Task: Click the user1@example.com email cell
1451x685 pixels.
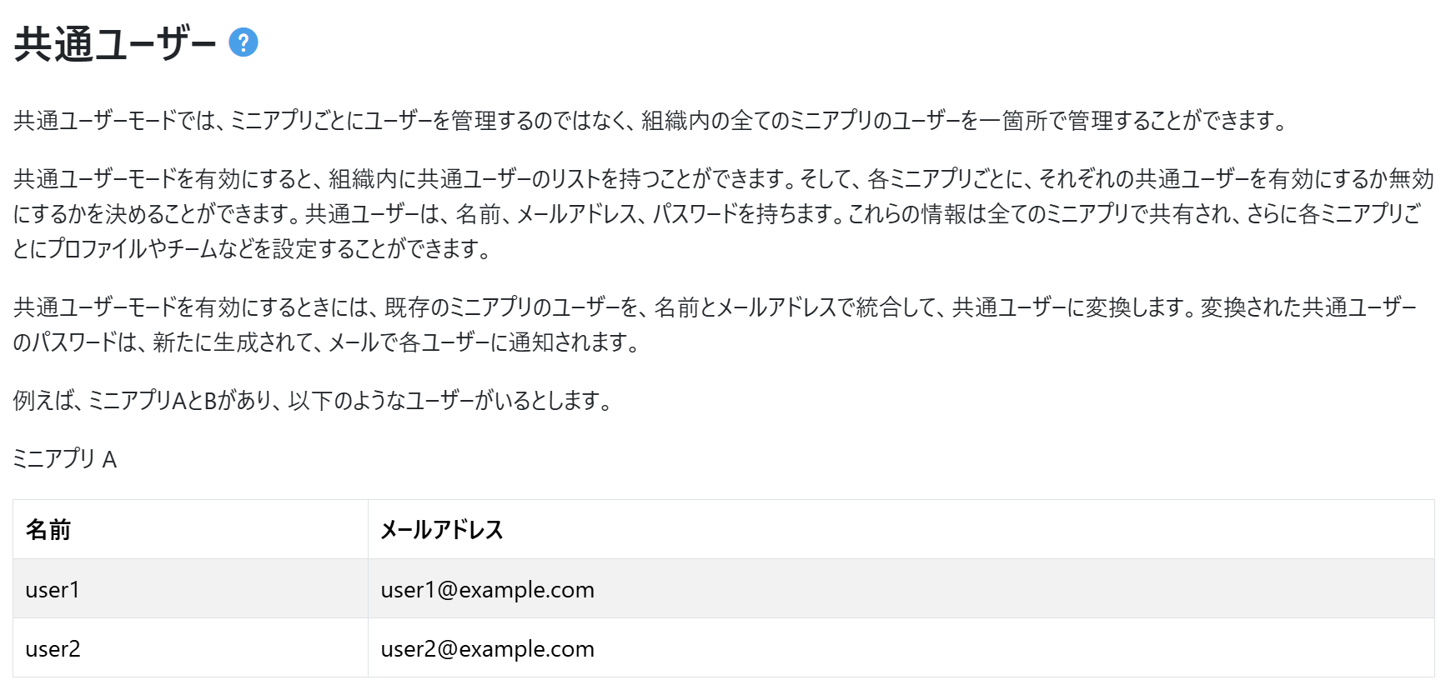Action: point(487,590)
